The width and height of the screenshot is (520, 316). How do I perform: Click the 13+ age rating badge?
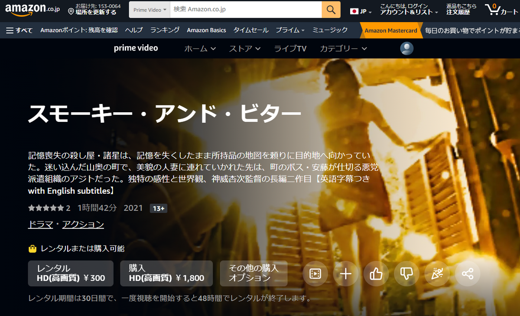coord(159,208)
